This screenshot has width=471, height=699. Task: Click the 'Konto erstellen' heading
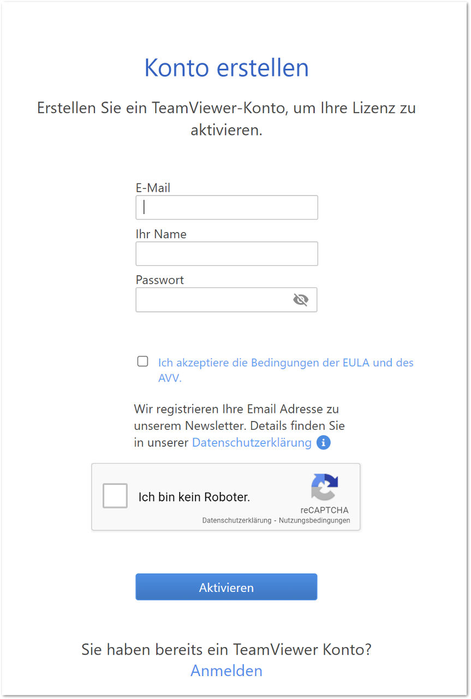pos(226,68)
